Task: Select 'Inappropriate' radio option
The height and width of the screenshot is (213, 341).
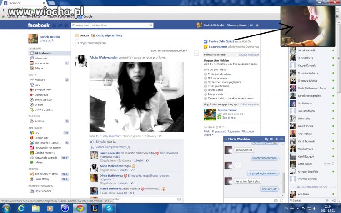Action: 206,94
